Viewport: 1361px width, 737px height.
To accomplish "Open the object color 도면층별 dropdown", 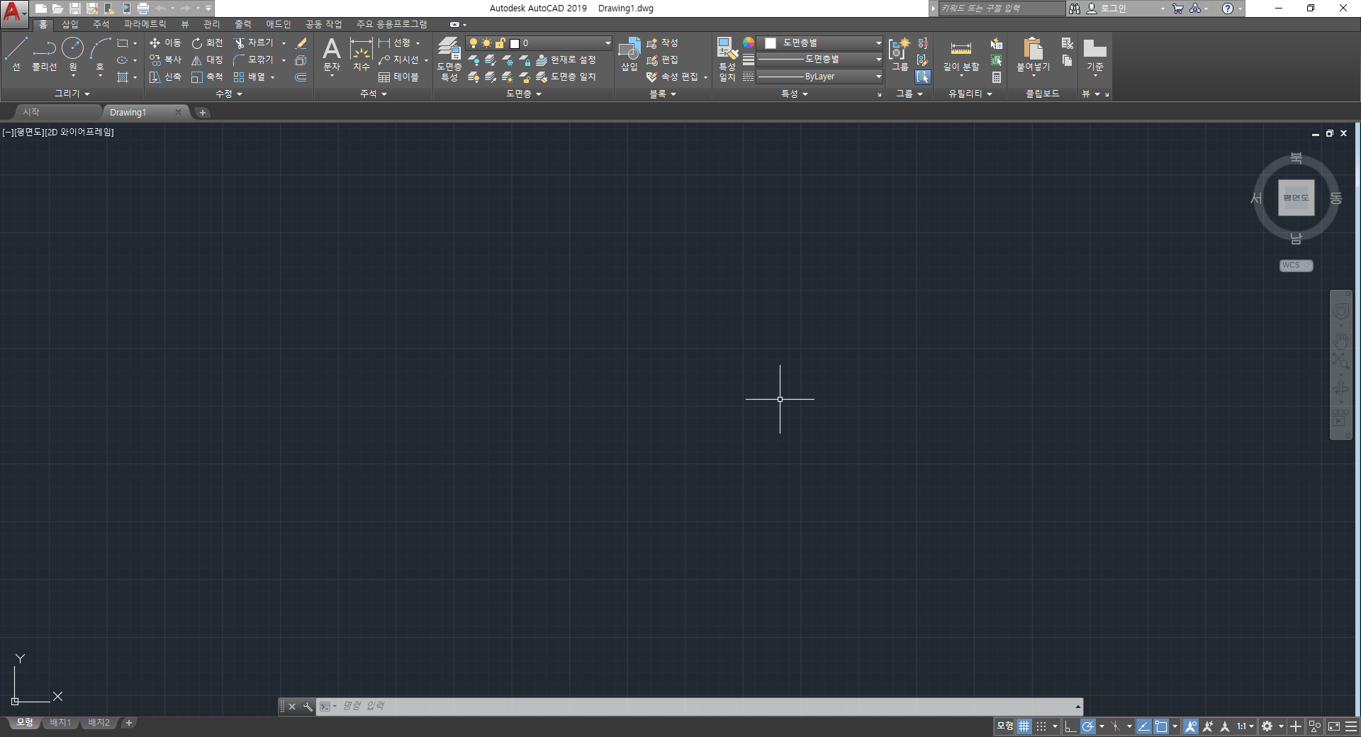I will [x=819, y=43].
